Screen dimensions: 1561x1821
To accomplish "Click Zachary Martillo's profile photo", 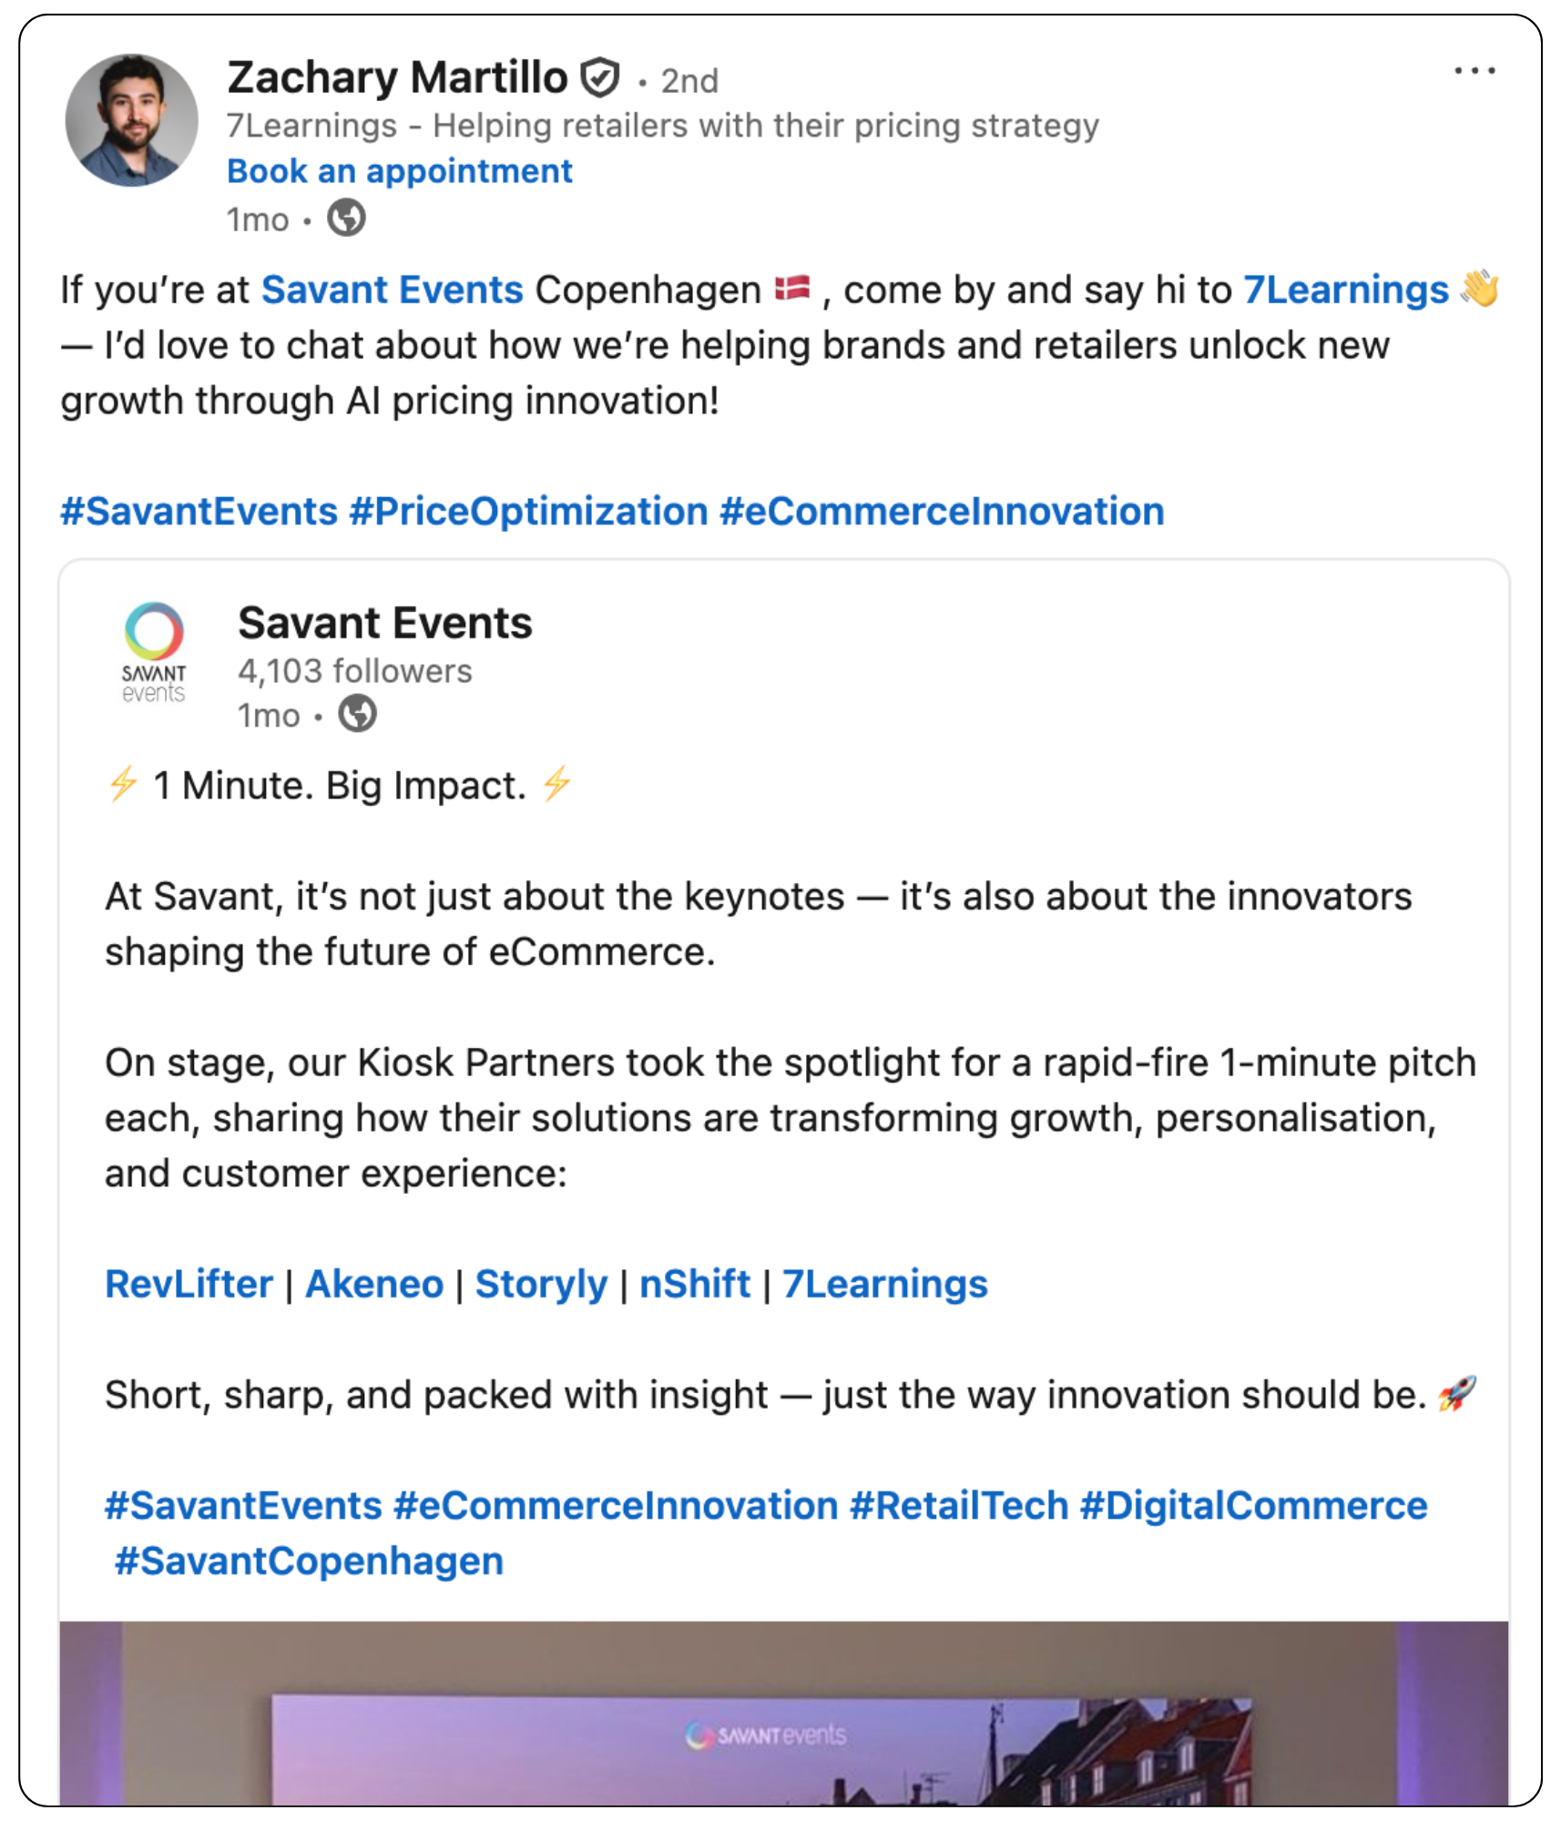I will pos(132,121).
